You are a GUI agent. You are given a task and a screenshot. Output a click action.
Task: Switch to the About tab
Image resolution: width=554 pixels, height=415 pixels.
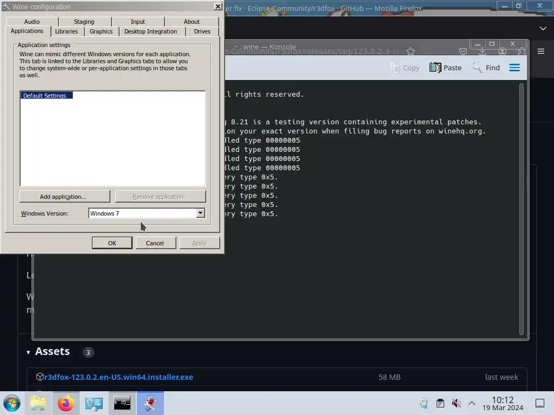pos(192,22)
